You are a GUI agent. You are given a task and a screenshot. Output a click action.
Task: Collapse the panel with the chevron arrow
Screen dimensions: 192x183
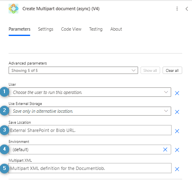tap(187, 9)
